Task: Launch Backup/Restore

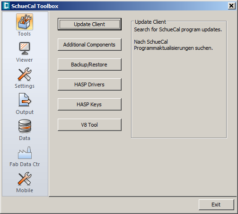Action: point(89,65)
